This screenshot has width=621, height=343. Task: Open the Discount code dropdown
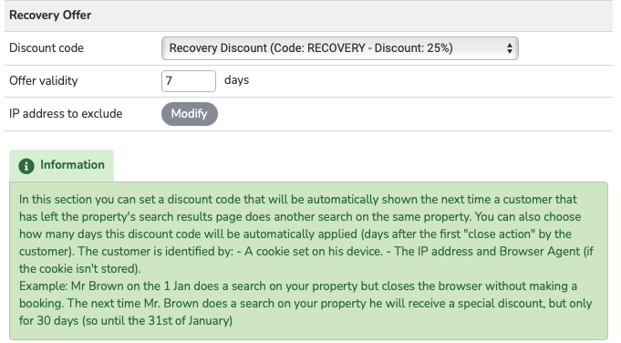click(x=340, y=48)
